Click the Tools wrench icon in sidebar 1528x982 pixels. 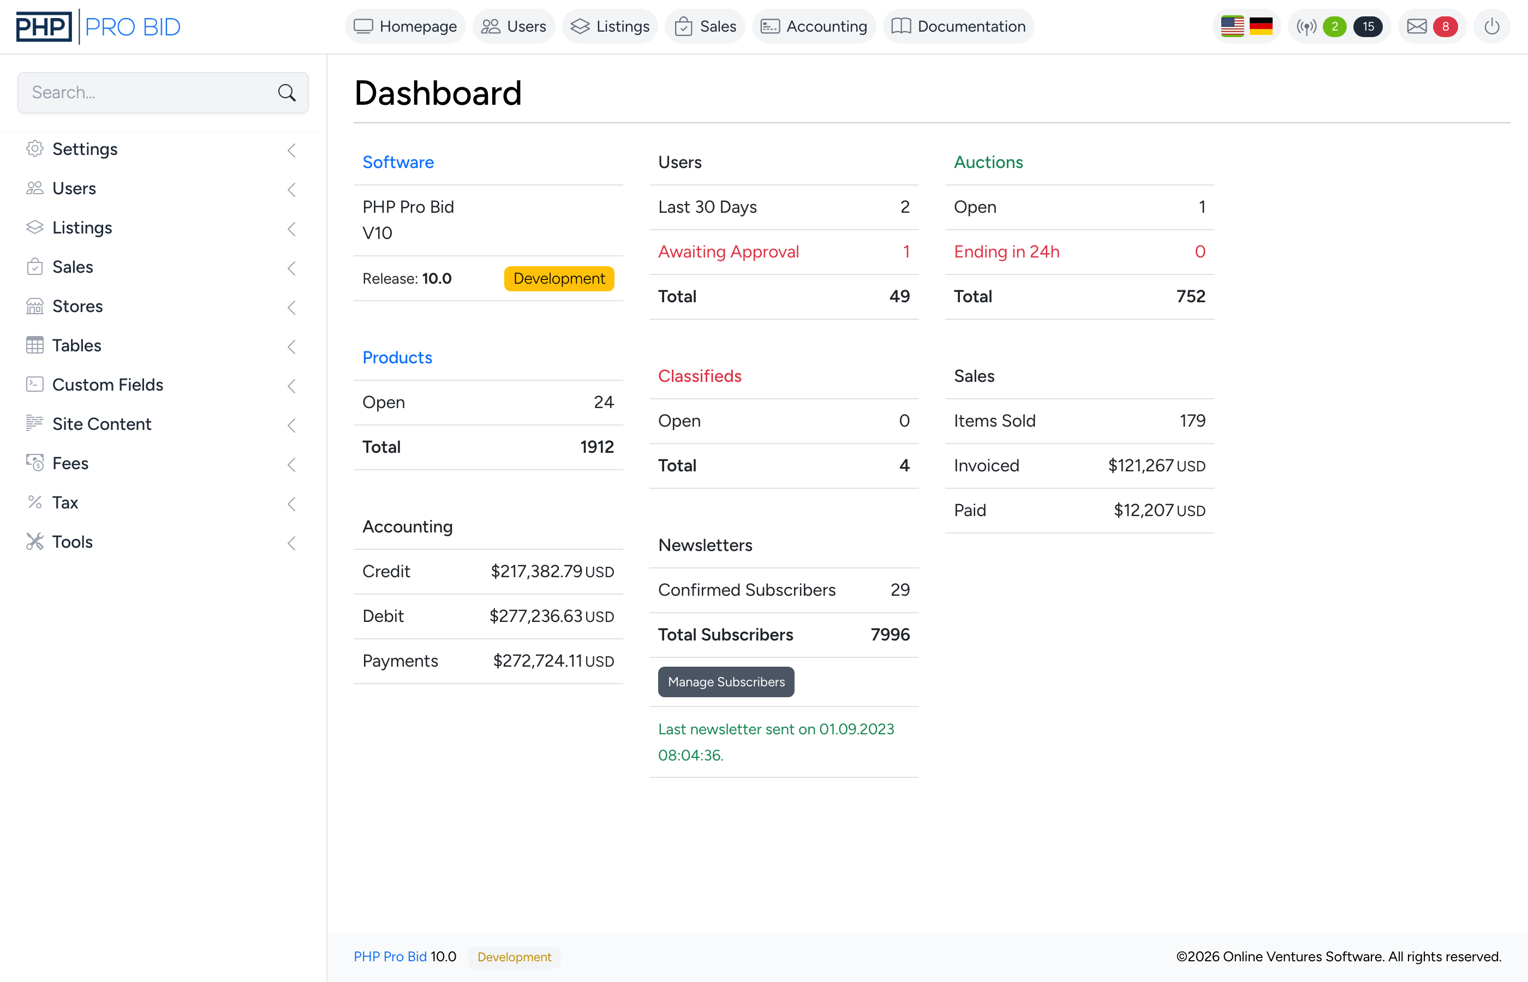34,541
